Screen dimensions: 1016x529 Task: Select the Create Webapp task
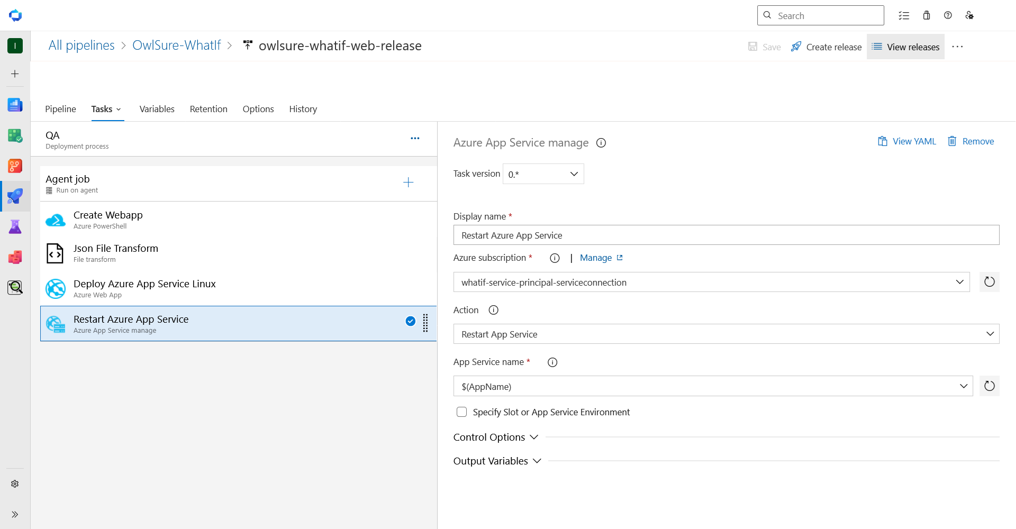click(239, 220)
